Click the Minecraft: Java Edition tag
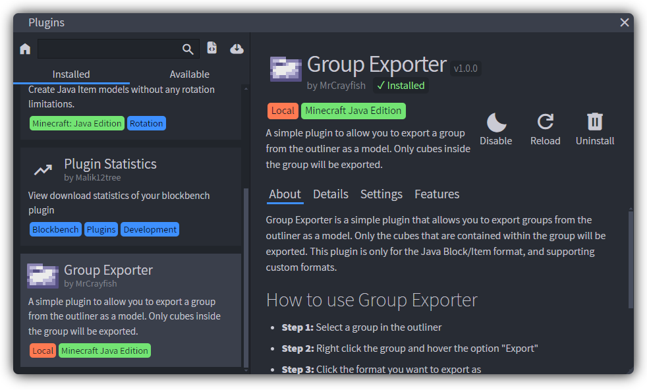Image resolution: width=647 pixels, height=390 pixels. (x=76, y=123)
